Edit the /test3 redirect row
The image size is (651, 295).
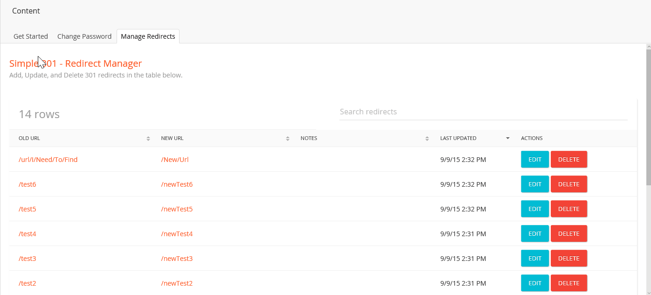pyautogui.click(x=535, y=259)
